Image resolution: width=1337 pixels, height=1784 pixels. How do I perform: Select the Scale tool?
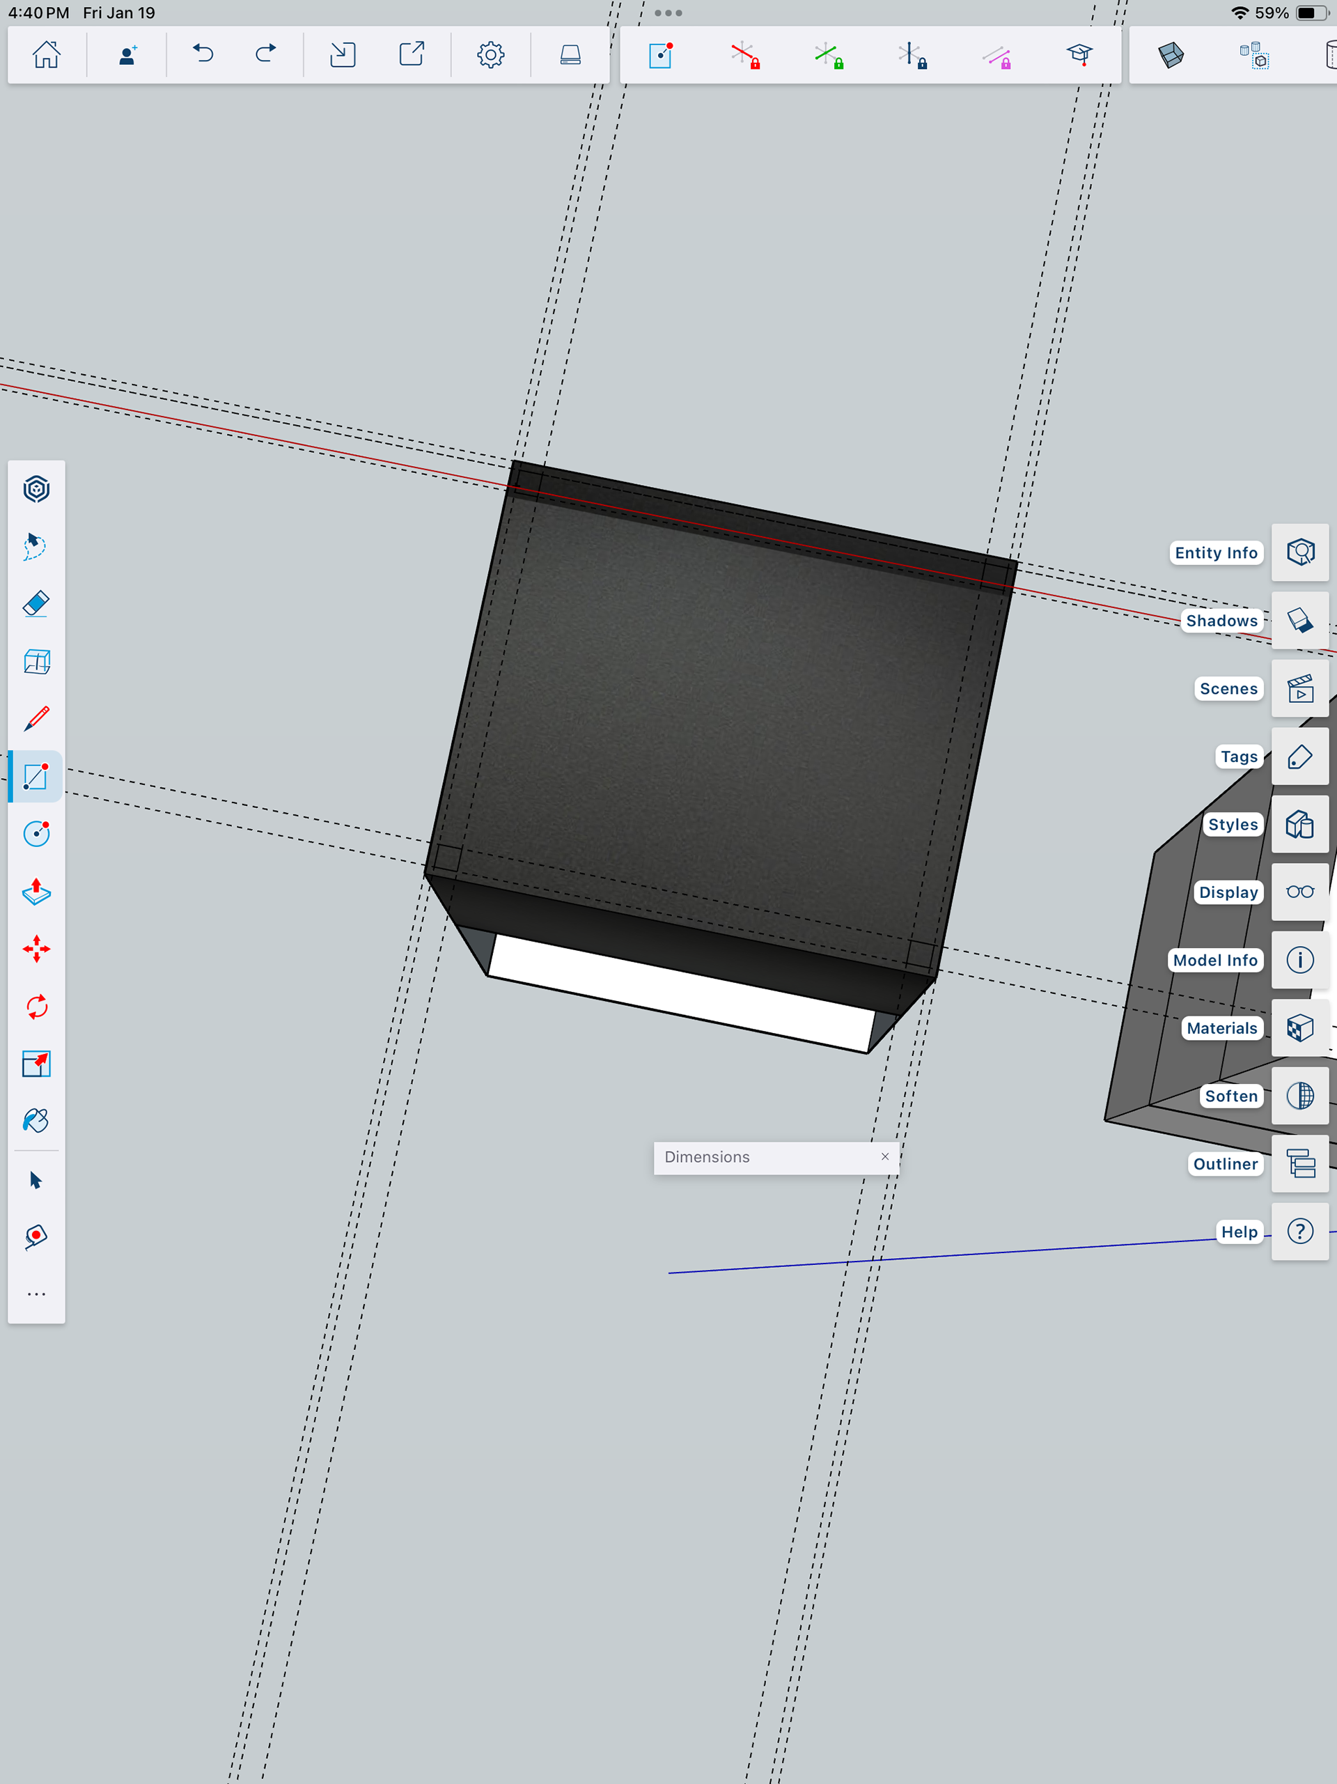click(36, 1064)
